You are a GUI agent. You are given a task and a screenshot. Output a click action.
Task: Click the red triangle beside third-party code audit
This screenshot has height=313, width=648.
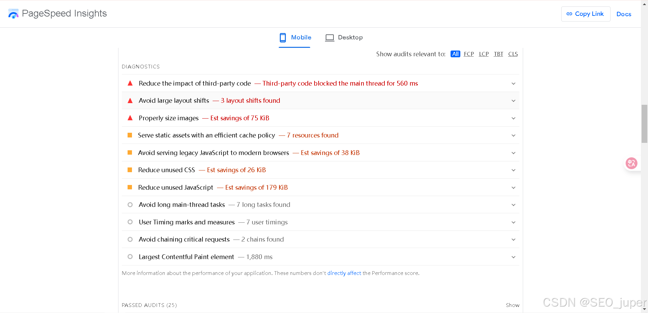coord(130,83)
